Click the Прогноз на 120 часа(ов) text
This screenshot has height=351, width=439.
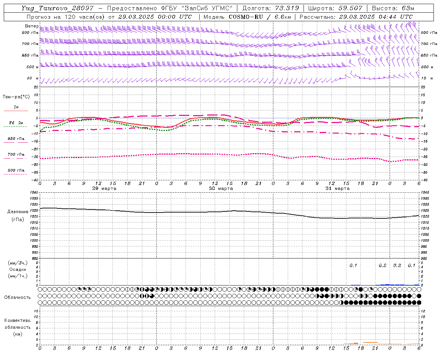point(66,17)
